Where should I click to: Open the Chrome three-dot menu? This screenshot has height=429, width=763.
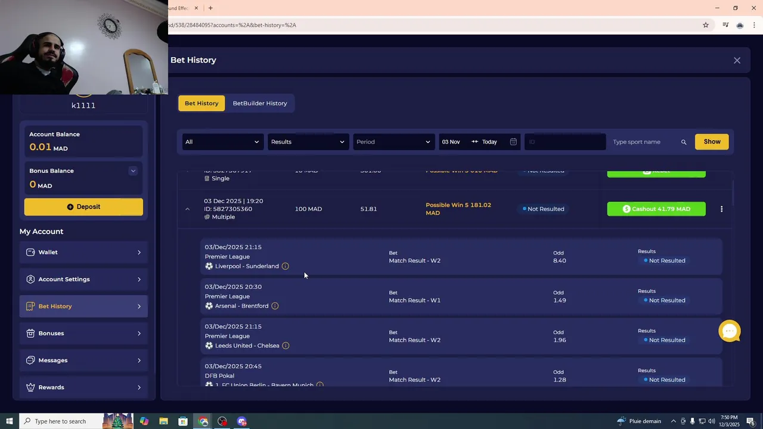[754, 25]
